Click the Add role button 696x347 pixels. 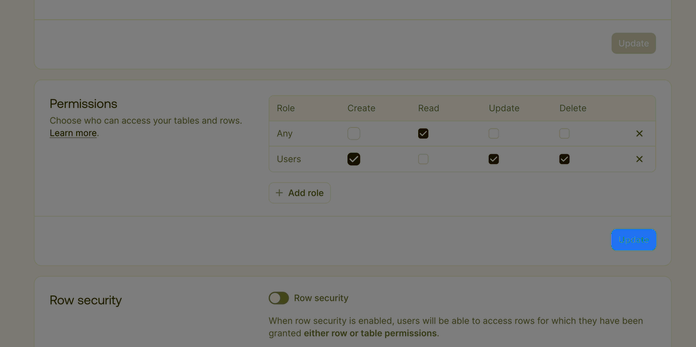299,192
